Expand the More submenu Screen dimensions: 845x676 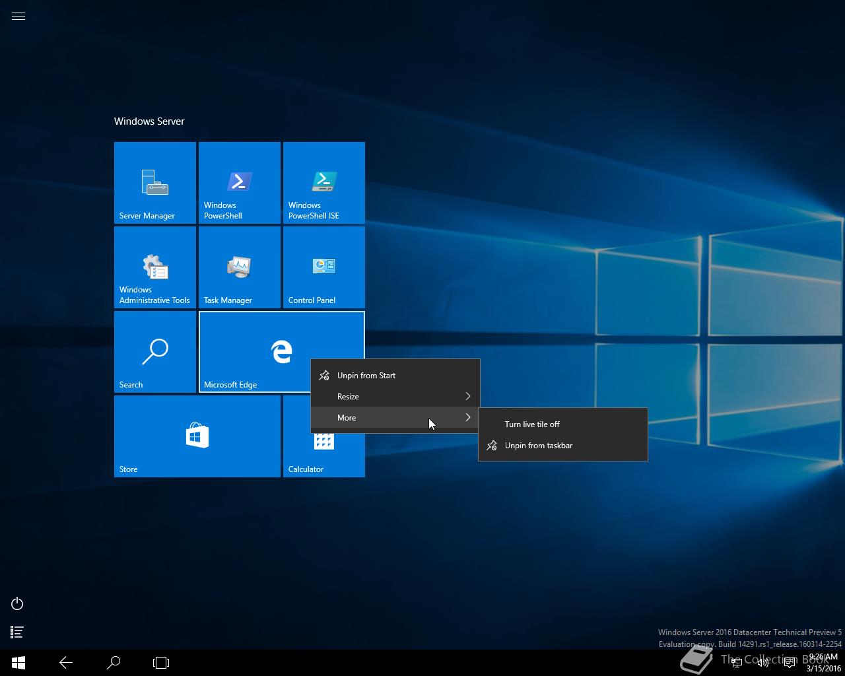[395, 418]
